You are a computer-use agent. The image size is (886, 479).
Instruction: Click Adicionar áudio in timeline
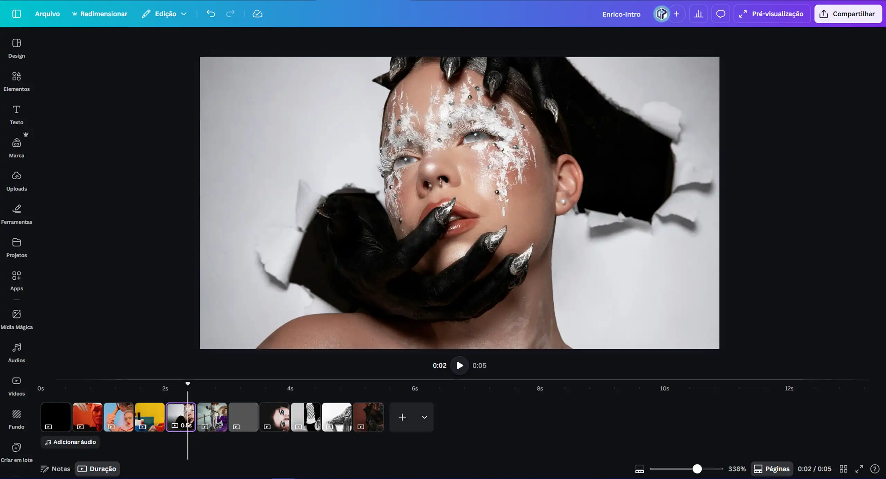coord(70,442)
